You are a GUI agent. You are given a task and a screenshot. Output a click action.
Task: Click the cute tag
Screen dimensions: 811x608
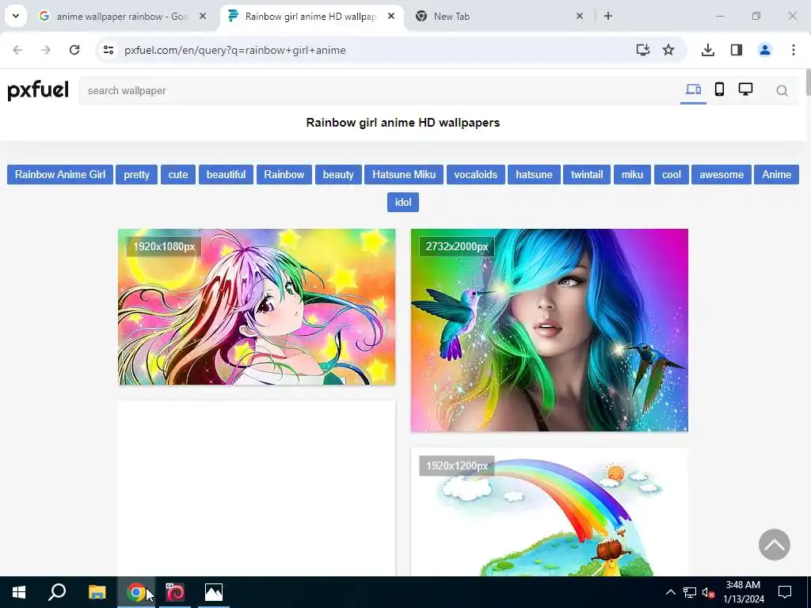pos(178,174)
